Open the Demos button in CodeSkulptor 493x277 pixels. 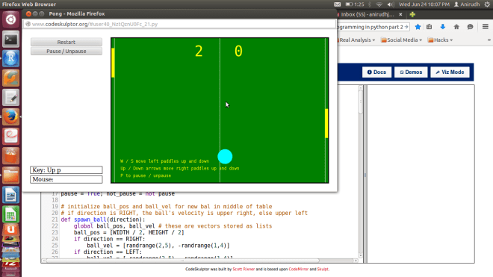pos(411,72)
